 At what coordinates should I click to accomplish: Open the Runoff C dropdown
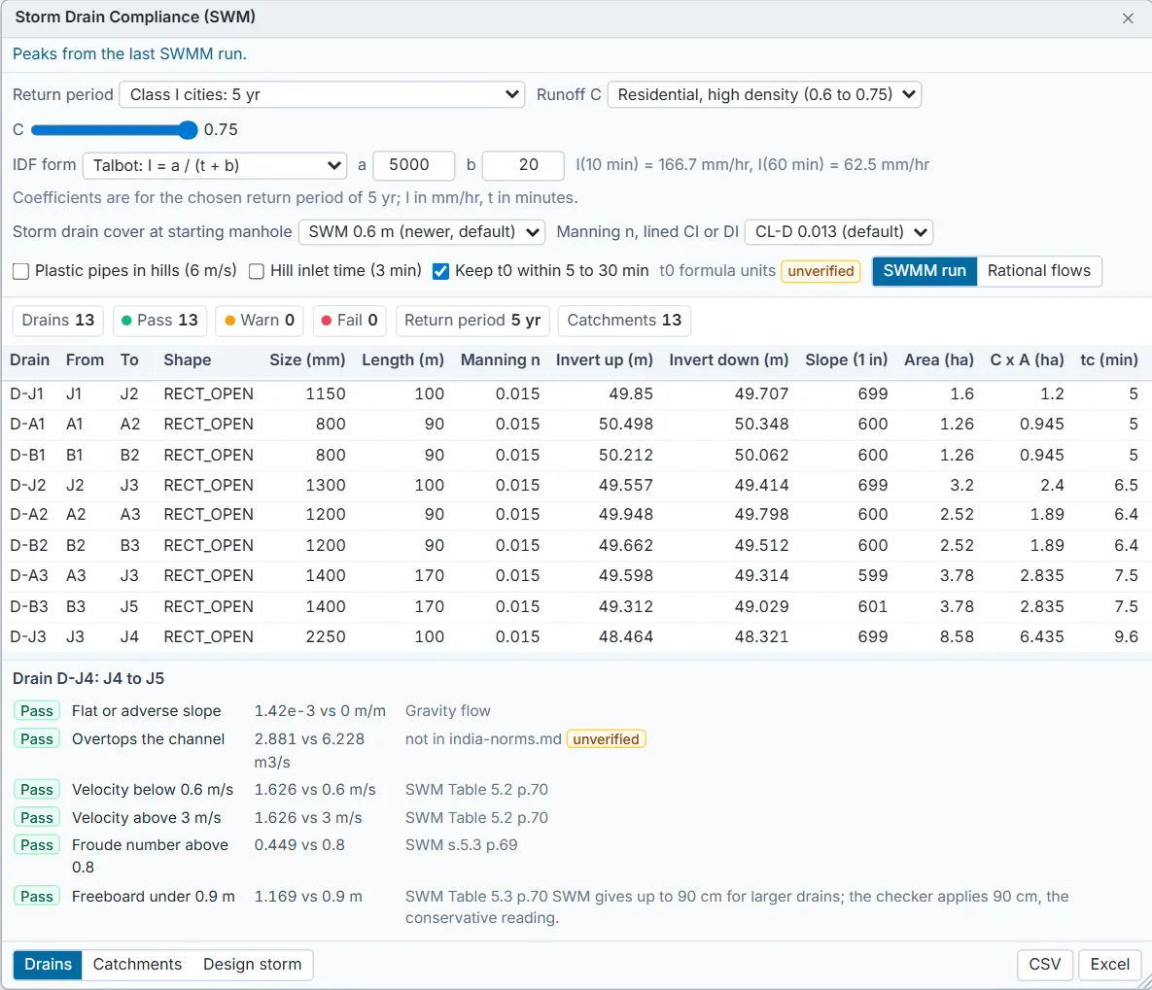764,95
